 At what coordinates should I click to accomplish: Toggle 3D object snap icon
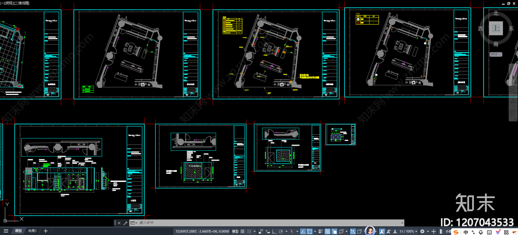coord(341,231)
